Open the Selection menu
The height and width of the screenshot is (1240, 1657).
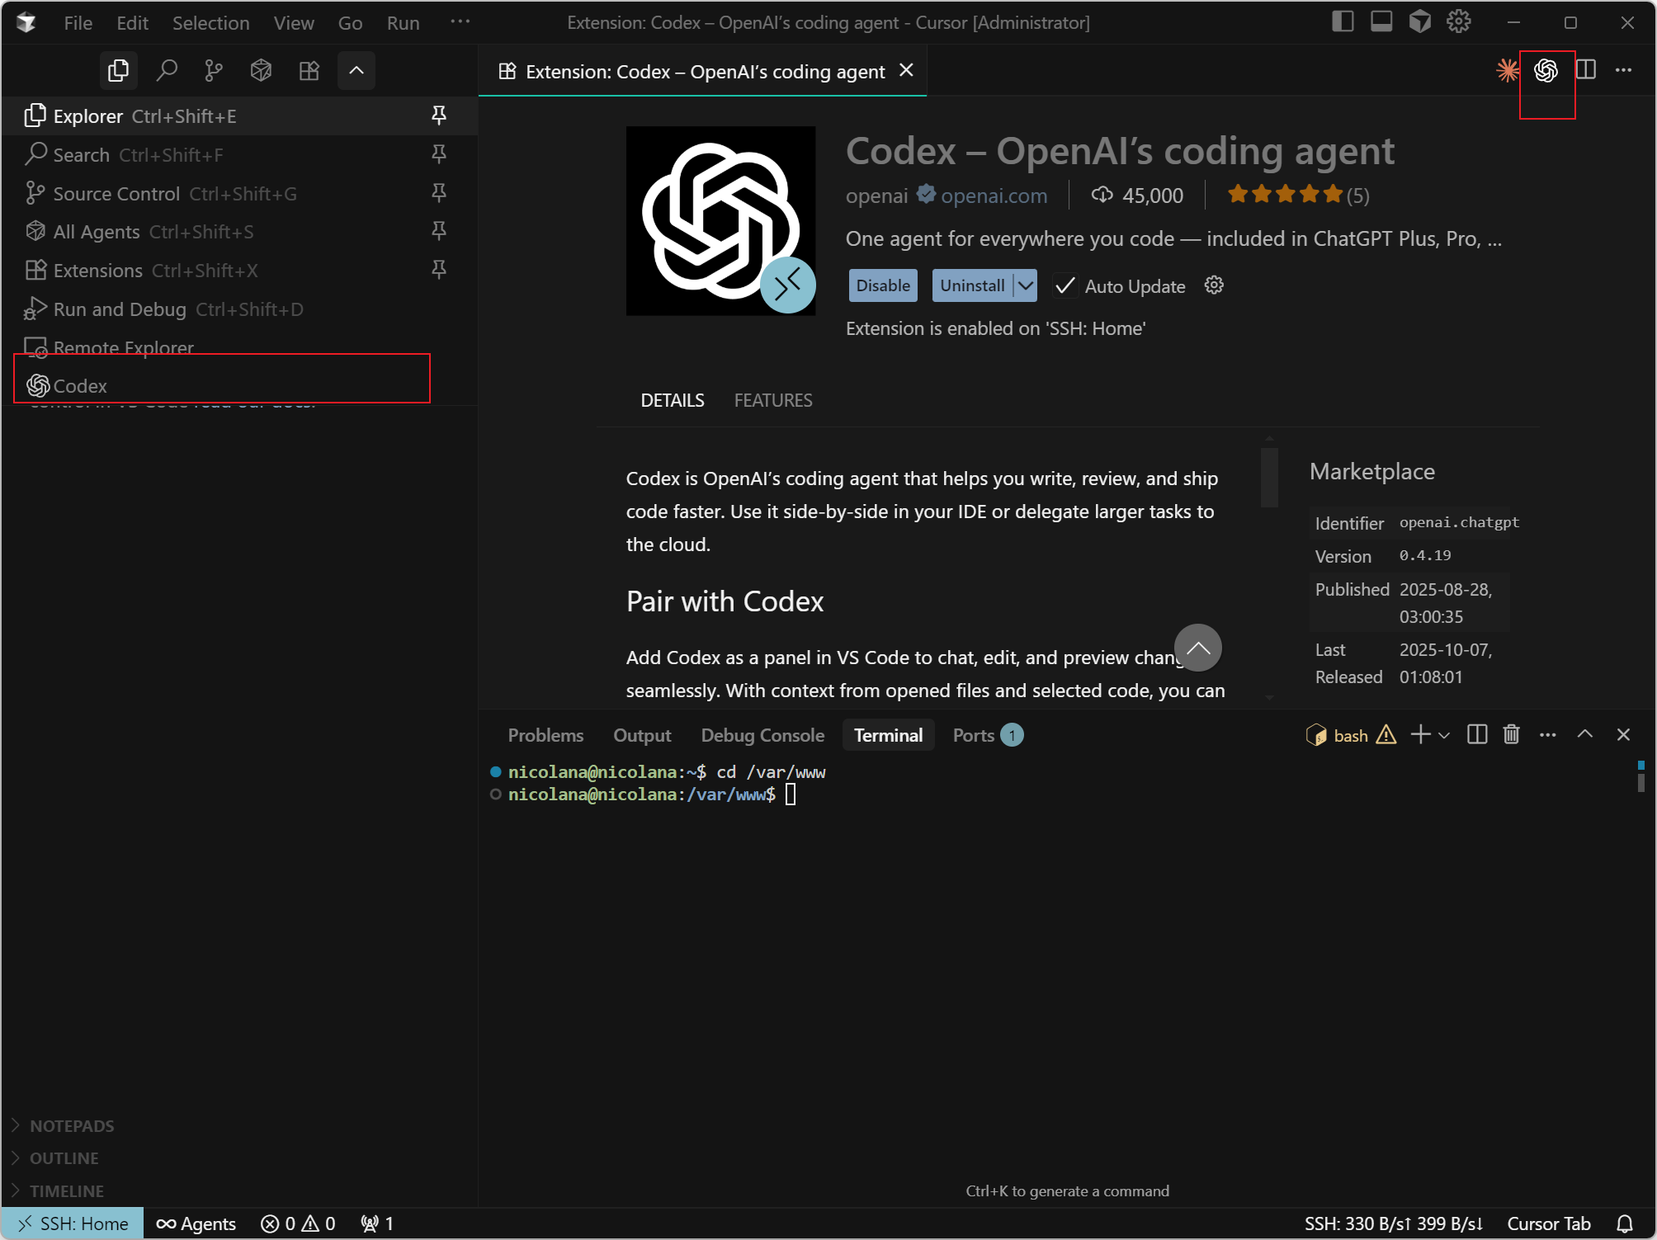tap(210, 22)
